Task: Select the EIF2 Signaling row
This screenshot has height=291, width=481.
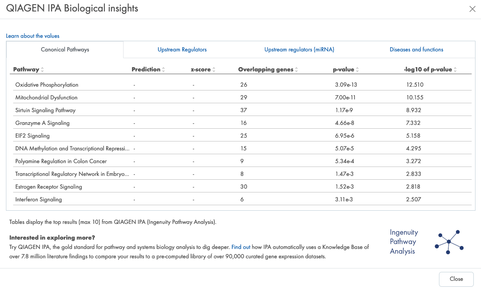Action: (x=242, y=136)
